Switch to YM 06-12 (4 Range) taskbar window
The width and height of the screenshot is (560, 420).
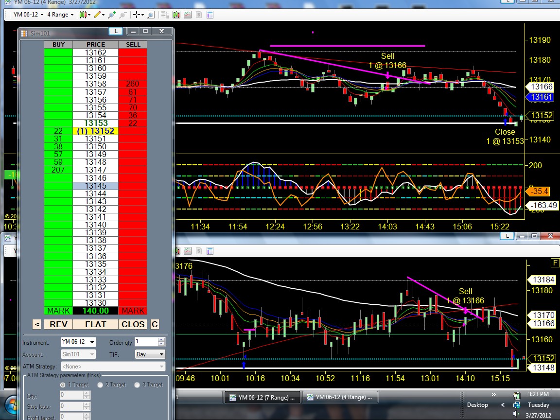tap(340, 397)
